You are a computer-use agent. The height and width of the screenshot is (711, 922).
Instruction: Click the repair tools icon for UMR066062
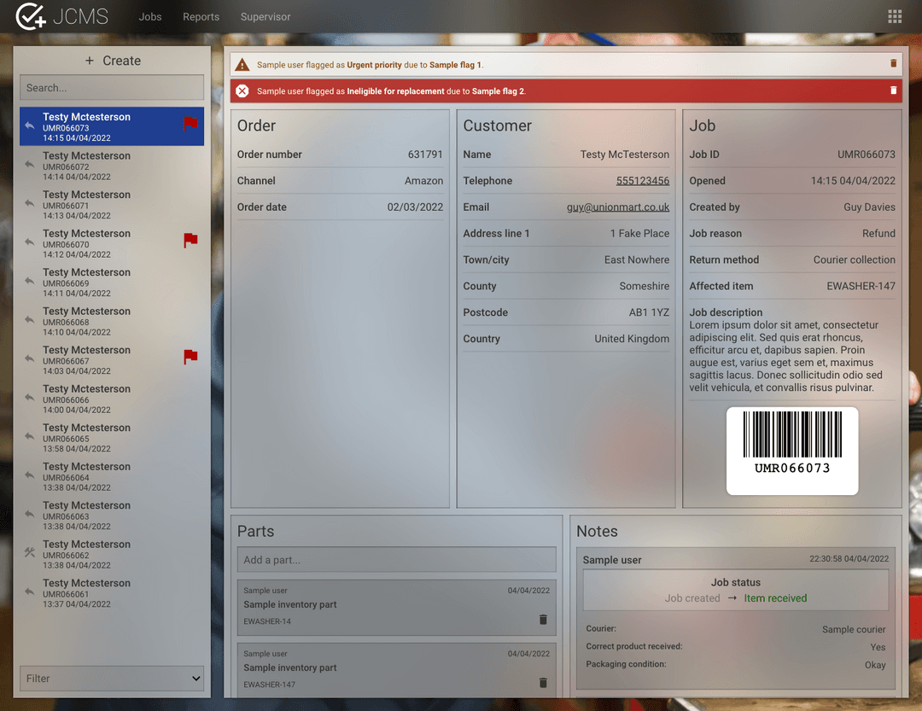pyautogui.click(x=29, y=552)
